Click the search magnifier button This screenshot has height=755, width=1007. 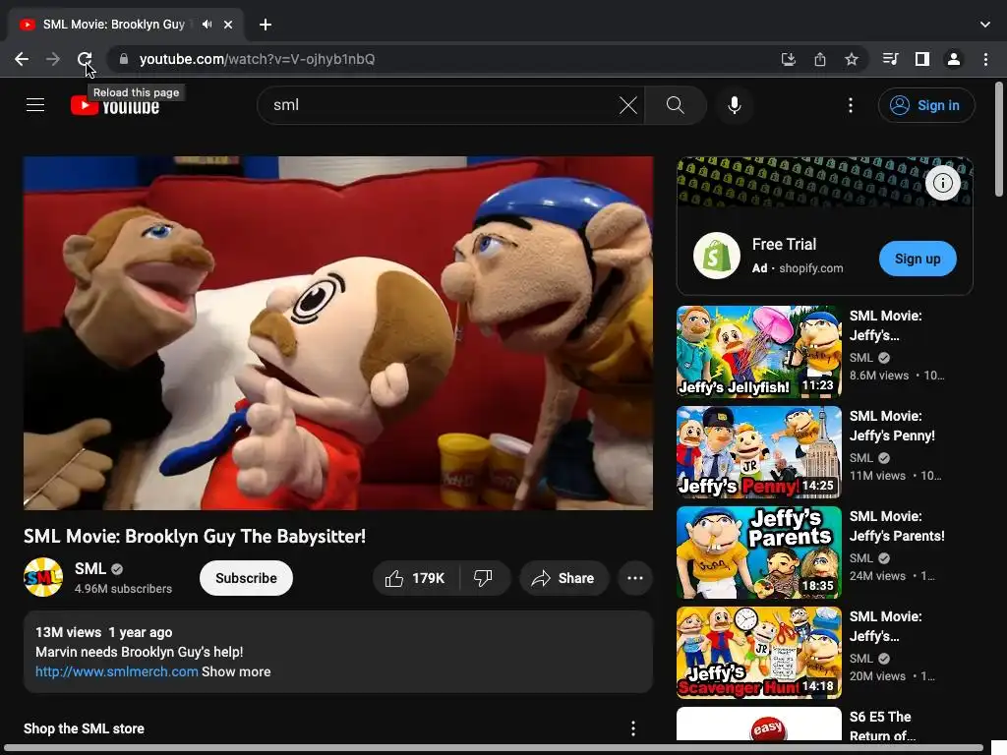[675, 105]
